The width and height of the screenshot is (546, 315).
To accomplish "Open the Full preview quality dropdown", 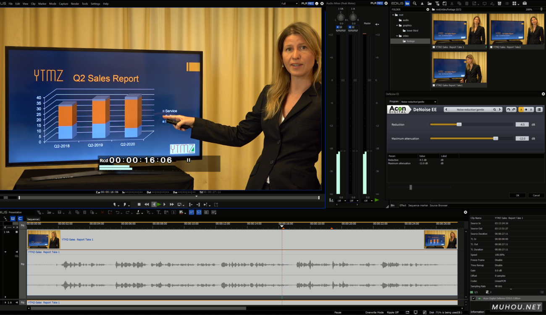I will (x=289, y=3).
